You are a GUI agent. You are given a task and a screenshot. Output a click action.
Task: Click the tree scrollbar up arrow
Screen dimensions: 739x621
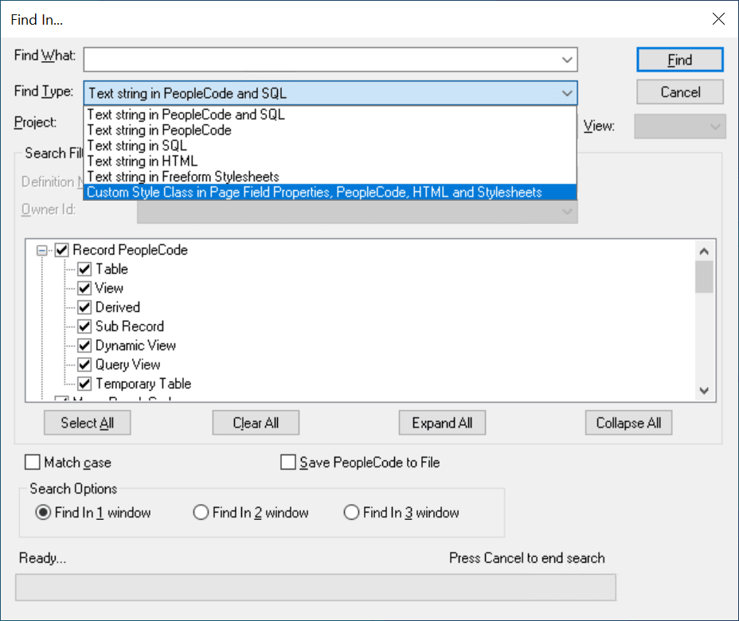[704, 251]
